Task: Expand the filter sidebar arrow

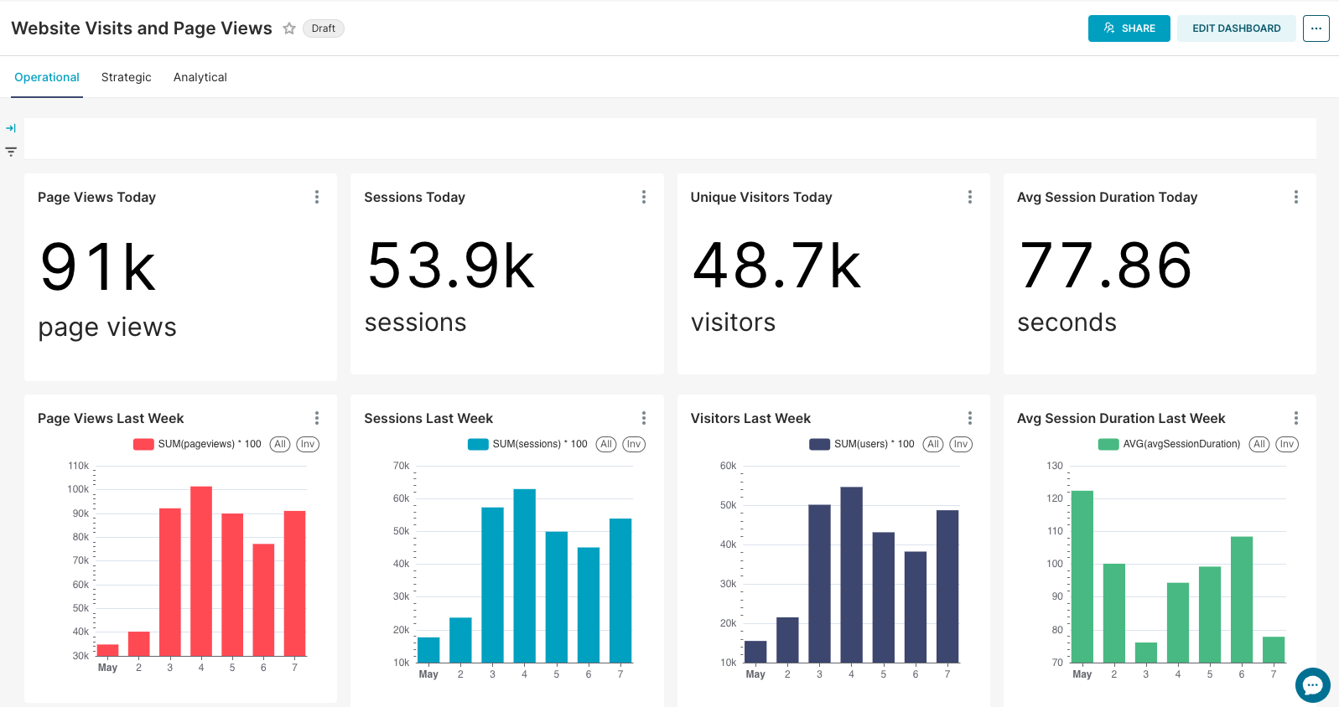Action: tap(11, 128)
